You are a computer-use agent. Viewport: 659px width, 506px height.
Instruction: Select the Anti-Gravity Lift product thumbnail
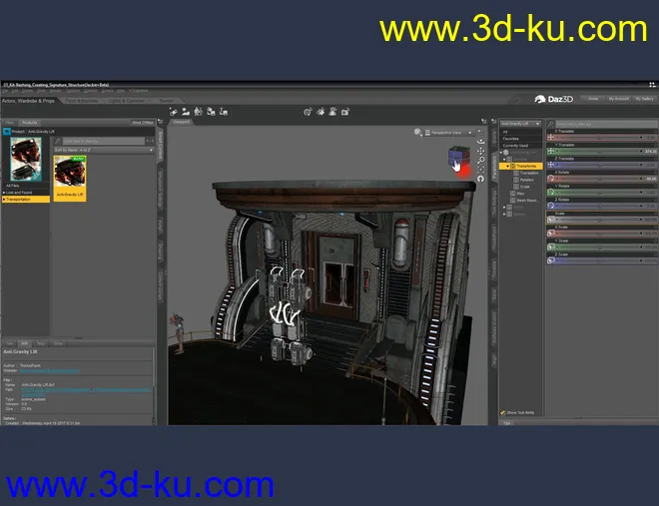pos(70,177)
